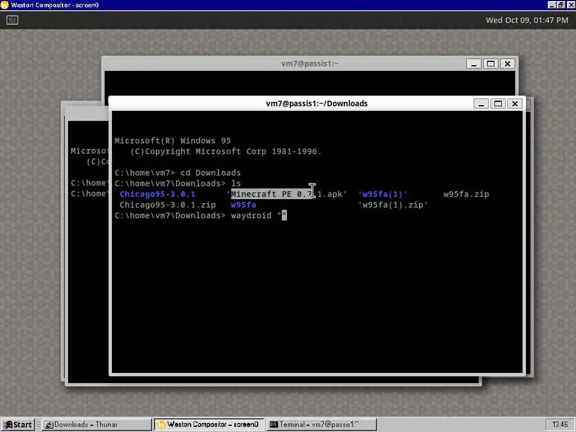Close the vm7@passis1:~/Downloads terminal window

click(x=515, y=104)
